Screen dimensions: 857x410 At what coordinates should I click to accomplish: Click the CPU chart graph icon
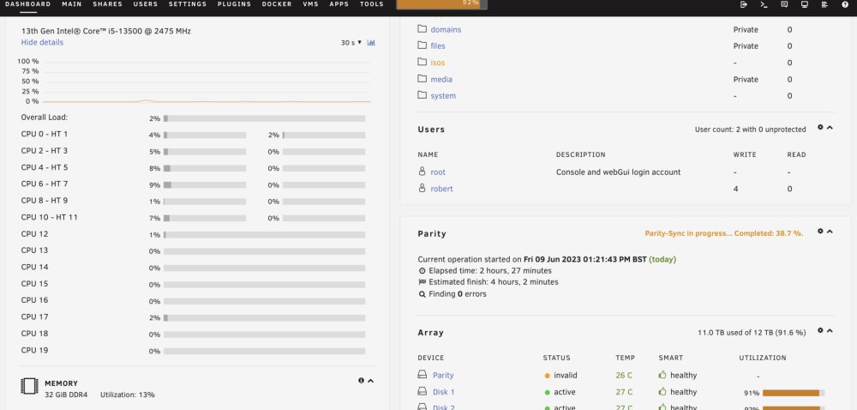click(371, 43)
